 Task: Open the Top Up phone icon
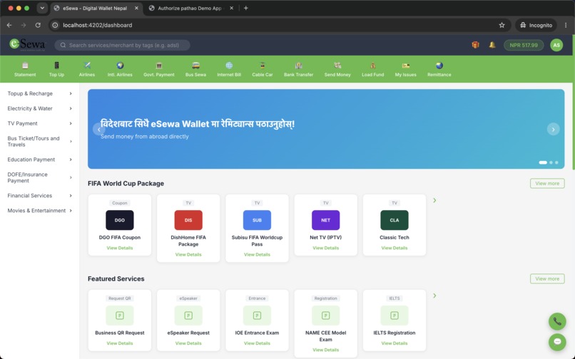pyautogui.click(x=56, y=66)
